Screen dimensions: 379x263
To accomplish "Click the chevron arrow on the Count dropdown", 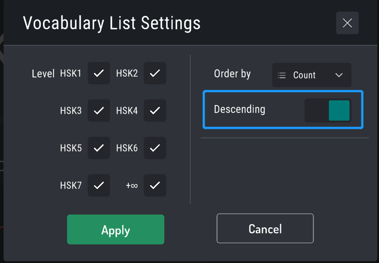I will coord(338,75).
